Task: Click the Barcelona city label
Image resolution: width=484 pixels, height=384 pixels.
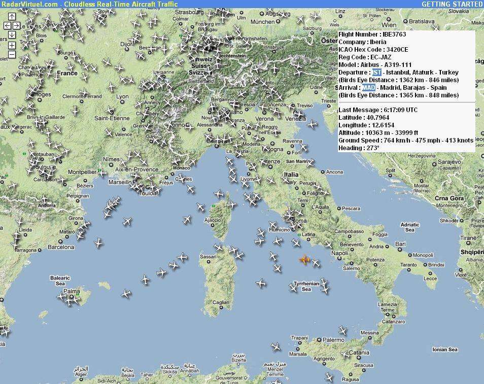Action: point(61,247)
